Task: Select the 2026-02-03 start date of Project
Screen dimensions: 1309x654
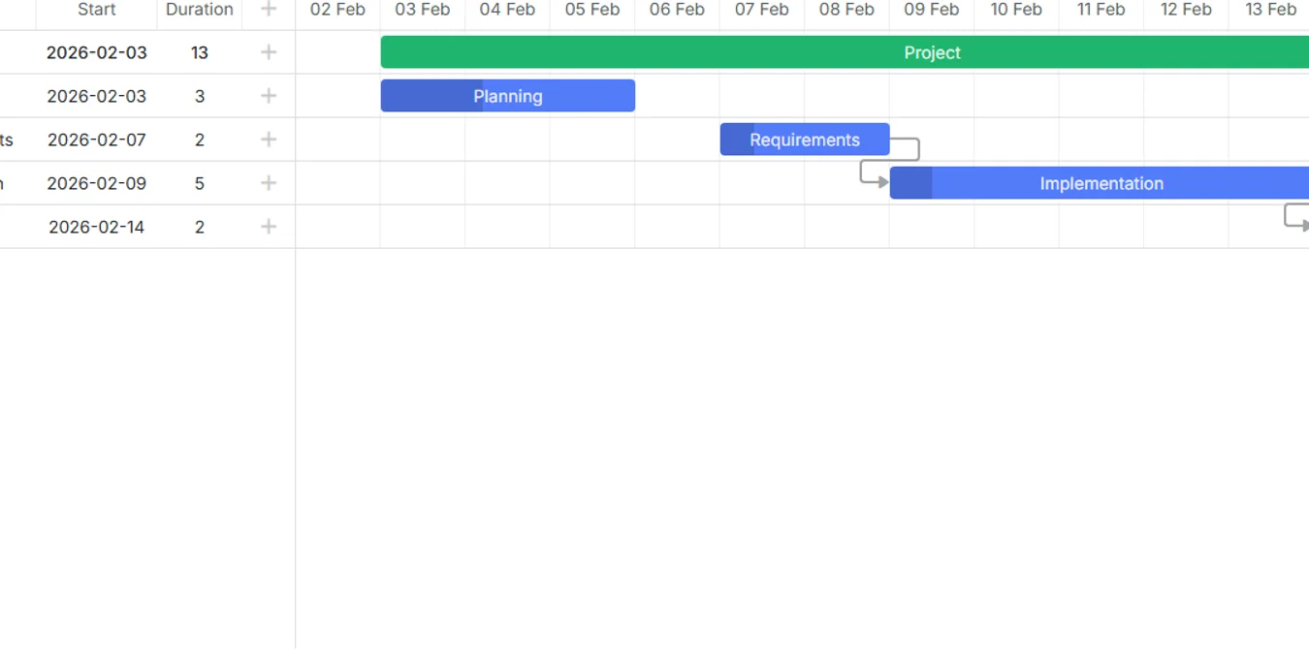Action: (97, 52)
